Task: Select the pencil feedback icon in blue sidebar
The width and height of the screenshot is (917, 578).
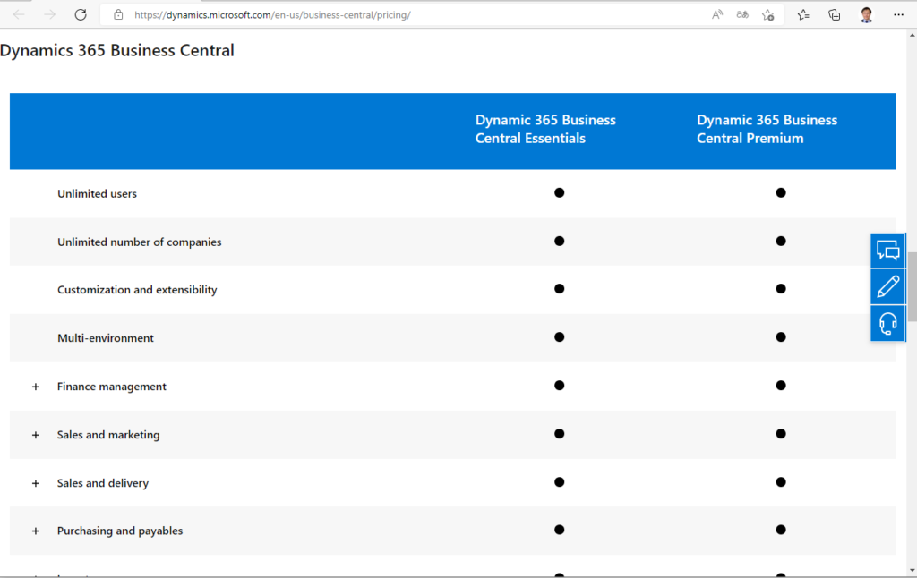Action: coord(887,286)
